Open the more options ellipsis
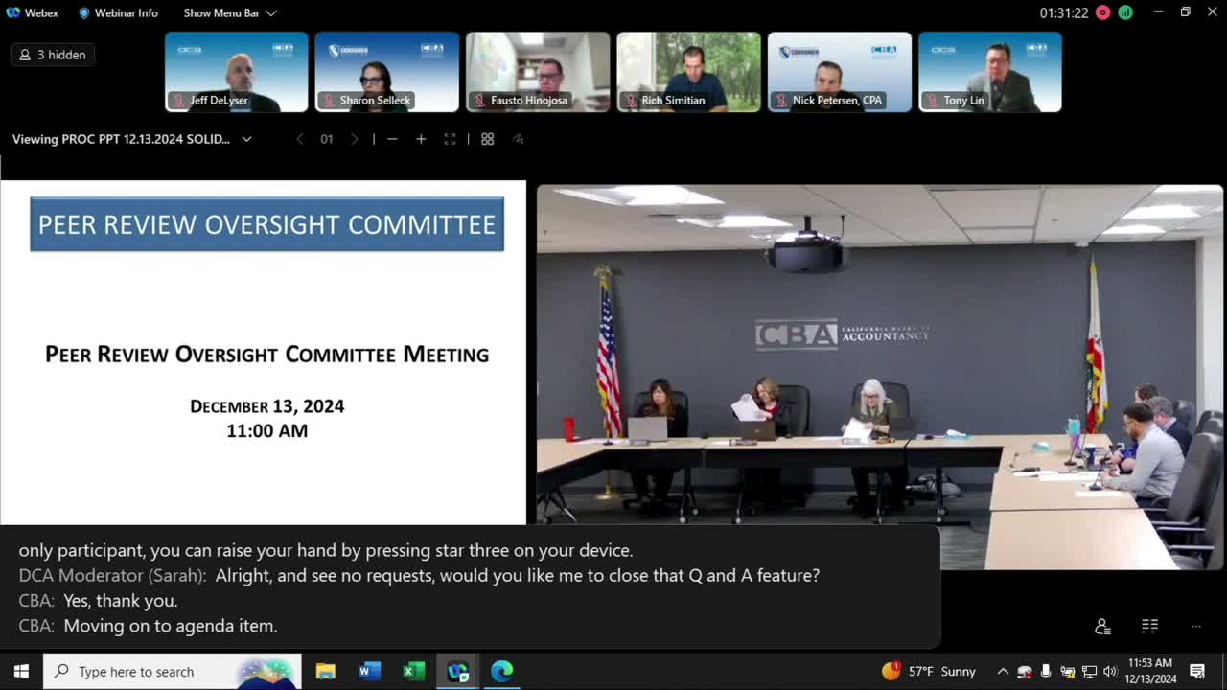Image resolution: width=1227 pixels, height=690 pixels. (x=1196, y=626)
